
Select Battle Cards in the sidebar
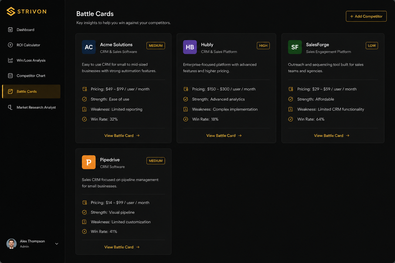click(31, 91)
